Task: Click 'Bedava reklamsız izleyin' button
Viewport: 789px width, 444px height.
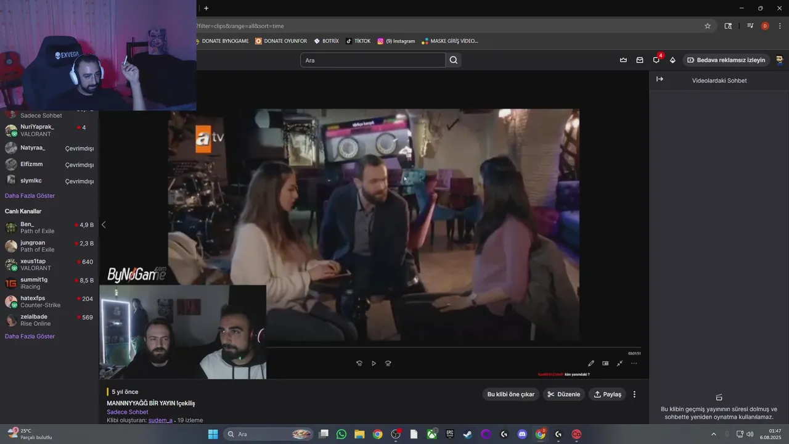Action: tap(726, 60)
